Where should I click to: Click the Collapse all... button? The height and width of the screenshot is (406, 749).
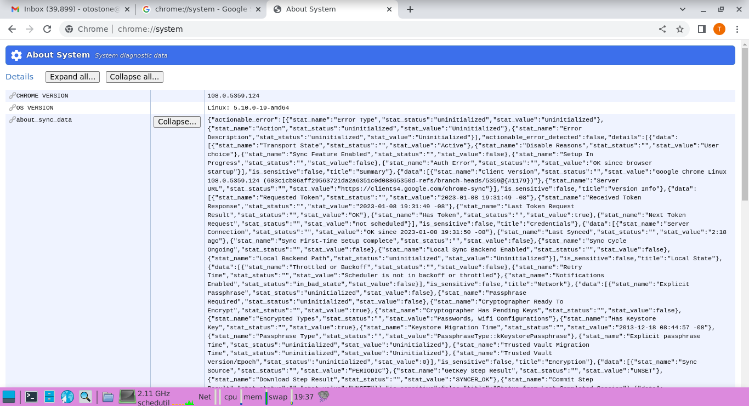[x=134, y=77]
